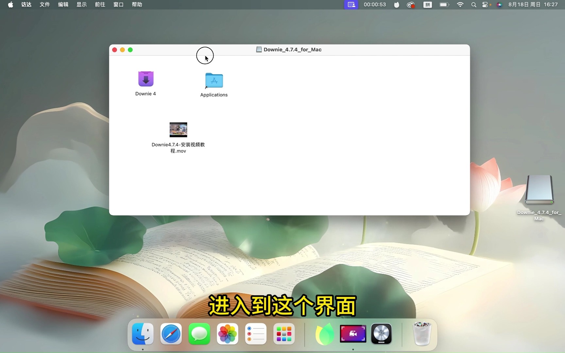Open the 显示 menu
The width and height of the screenshot is (565, 353).
(x=82, y=5)
